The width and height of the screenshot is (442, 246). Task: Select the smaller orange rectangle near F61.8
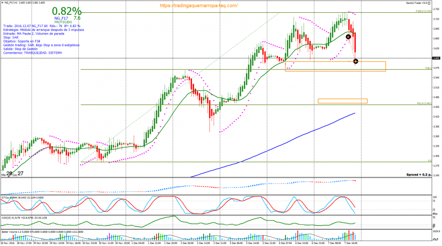(342, 101)
